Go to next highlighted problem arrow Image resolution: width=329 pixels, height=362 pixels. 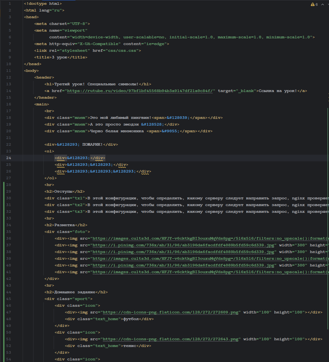327,4
